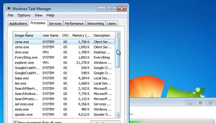Click the scrollbar up arrow
Screen dimensions: 216x123
pos(118,34)
